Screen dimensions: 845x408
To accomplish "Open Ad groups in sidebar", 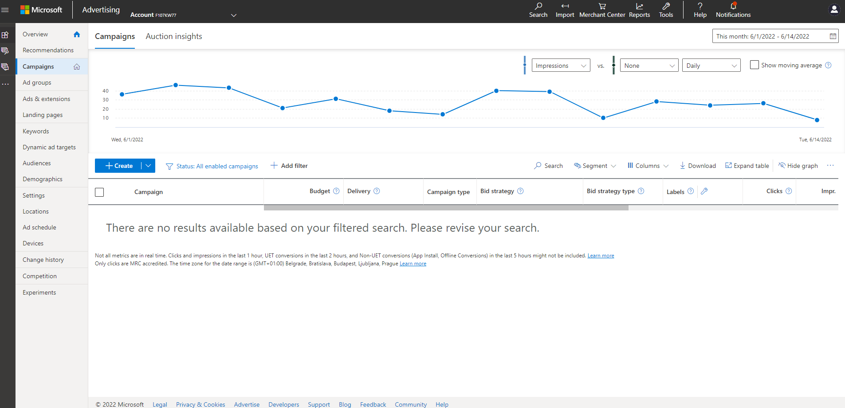I will pyautogui.click(x=37, y=82).
